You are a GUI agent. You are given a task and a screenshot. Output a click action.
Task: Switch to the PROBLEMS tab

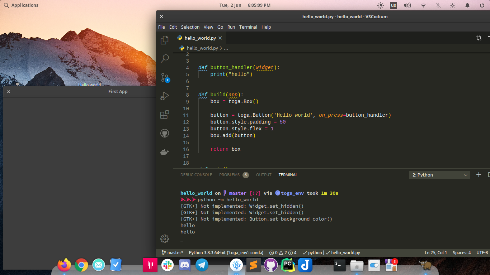click(230, 175)
